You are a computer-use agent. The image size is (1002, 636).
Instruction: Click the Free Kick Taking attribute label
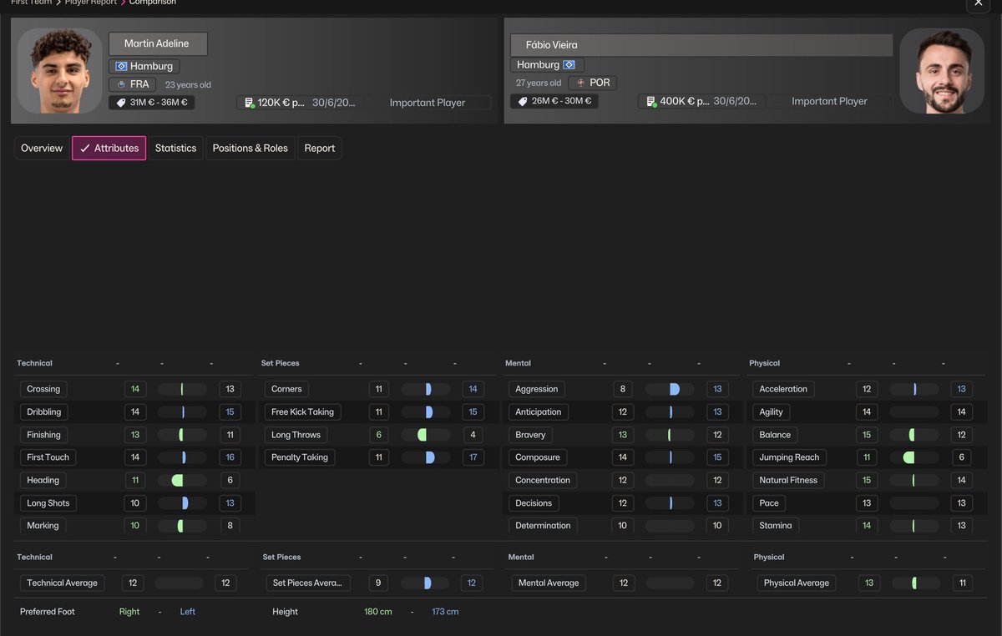click(x=302, y=411)
